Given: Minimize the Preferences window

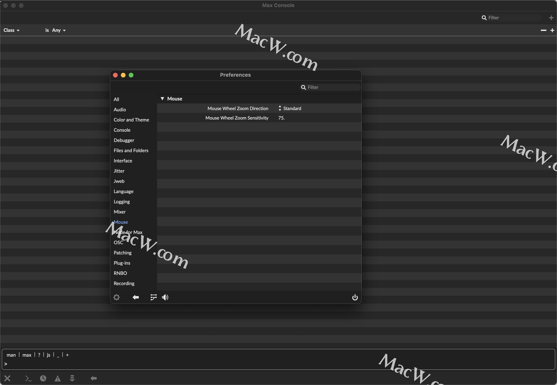Looking at the screenshot, I should click(123, 75).
